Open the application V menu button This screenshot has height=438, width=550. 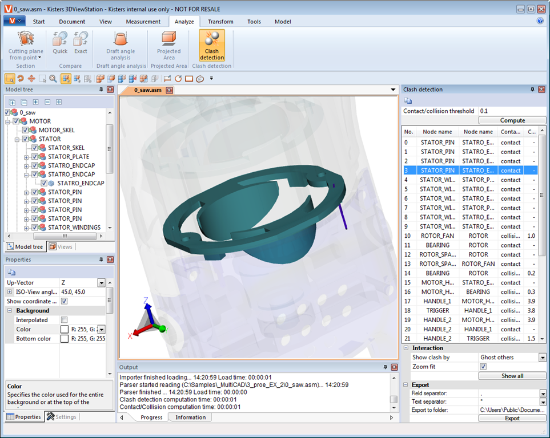pos(14,21)
